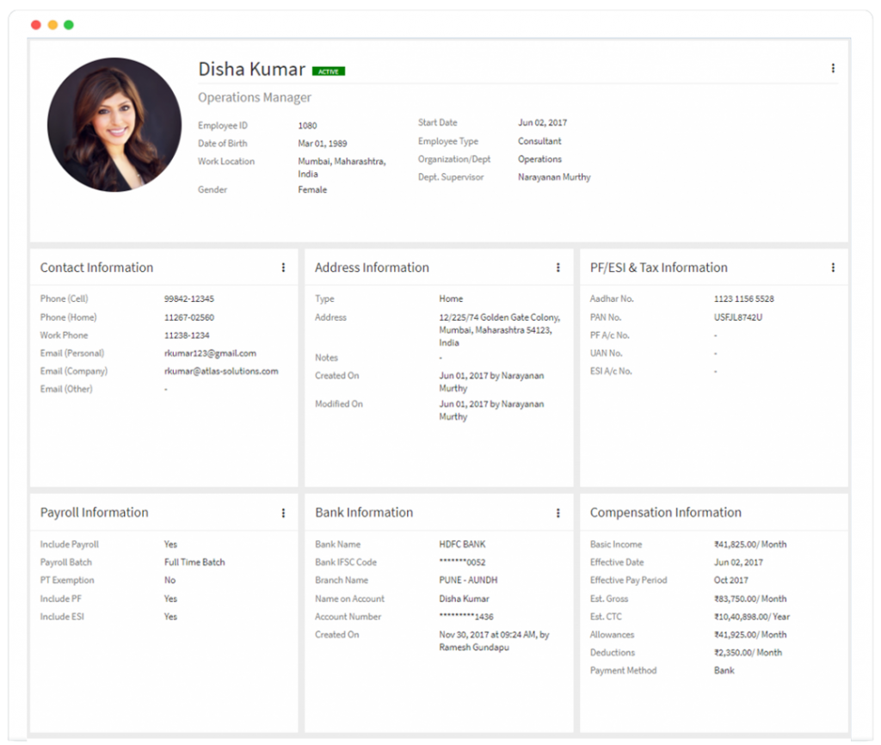Open the Compensation Information actions menu
This screenshot has height=745, width=881.
click(x=833, y=513)
